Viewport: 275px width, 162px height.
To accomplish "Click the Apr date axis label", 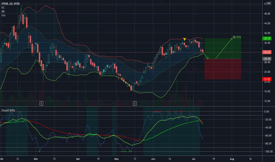I will (x=78, y=159).
